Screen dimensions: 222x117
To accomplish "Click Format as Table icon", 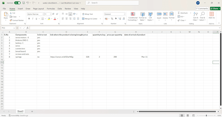I will point(143,14).
